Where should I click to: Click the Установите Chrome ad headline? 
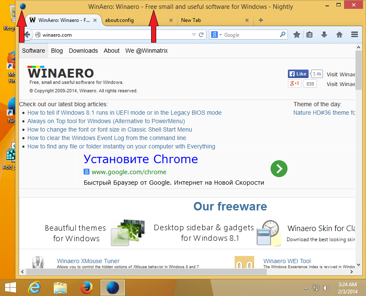pyautogui.click(x=141, y=159)
